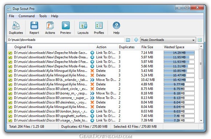211x139 pixels.
Task: Sort by Action column header
Action: point(106,47)
